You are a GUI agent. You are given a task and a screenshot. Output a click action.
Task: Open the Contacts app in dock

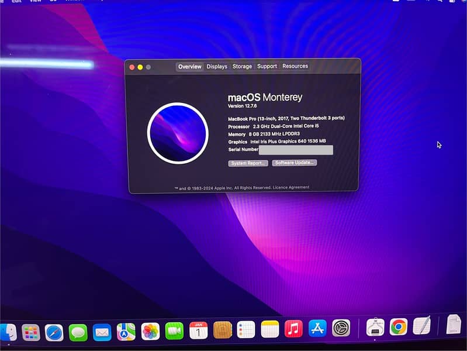(223, 330)
